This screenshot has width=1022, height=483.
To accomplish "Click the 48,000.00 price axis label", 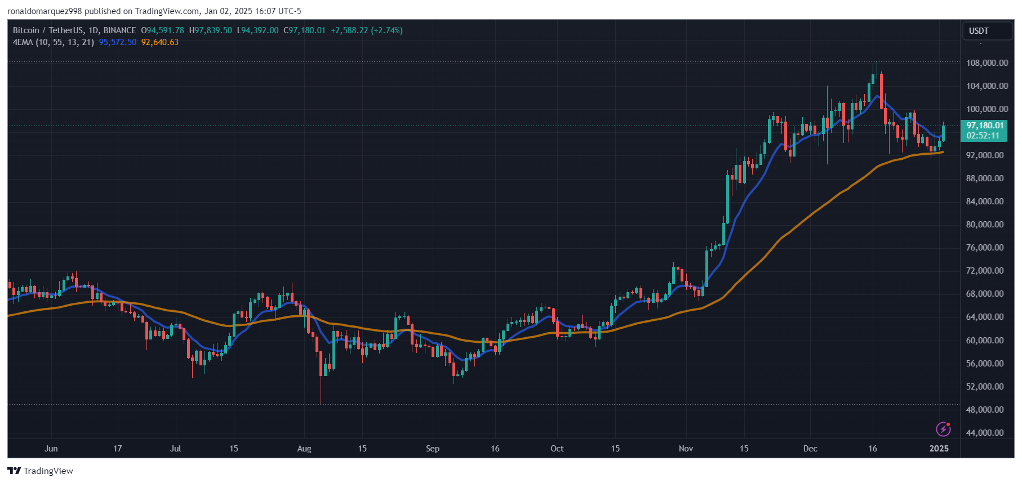I will click(x=985, y=410).
